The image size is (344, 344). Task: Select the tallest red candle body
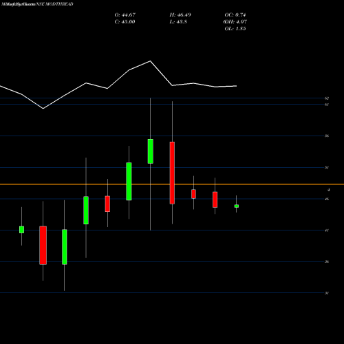click(x=172, y=173)
